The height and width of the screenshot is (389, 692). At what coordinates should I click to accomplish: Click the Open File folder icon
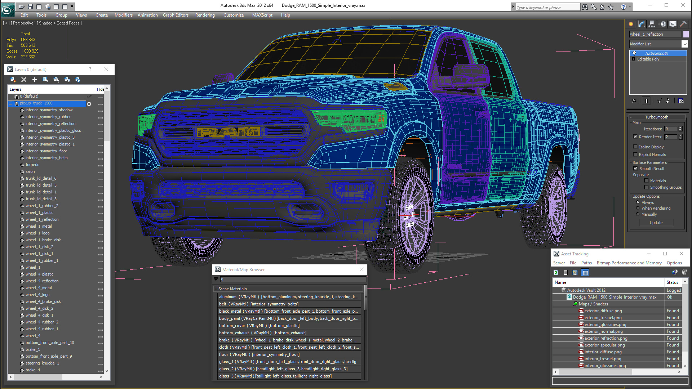22,6
